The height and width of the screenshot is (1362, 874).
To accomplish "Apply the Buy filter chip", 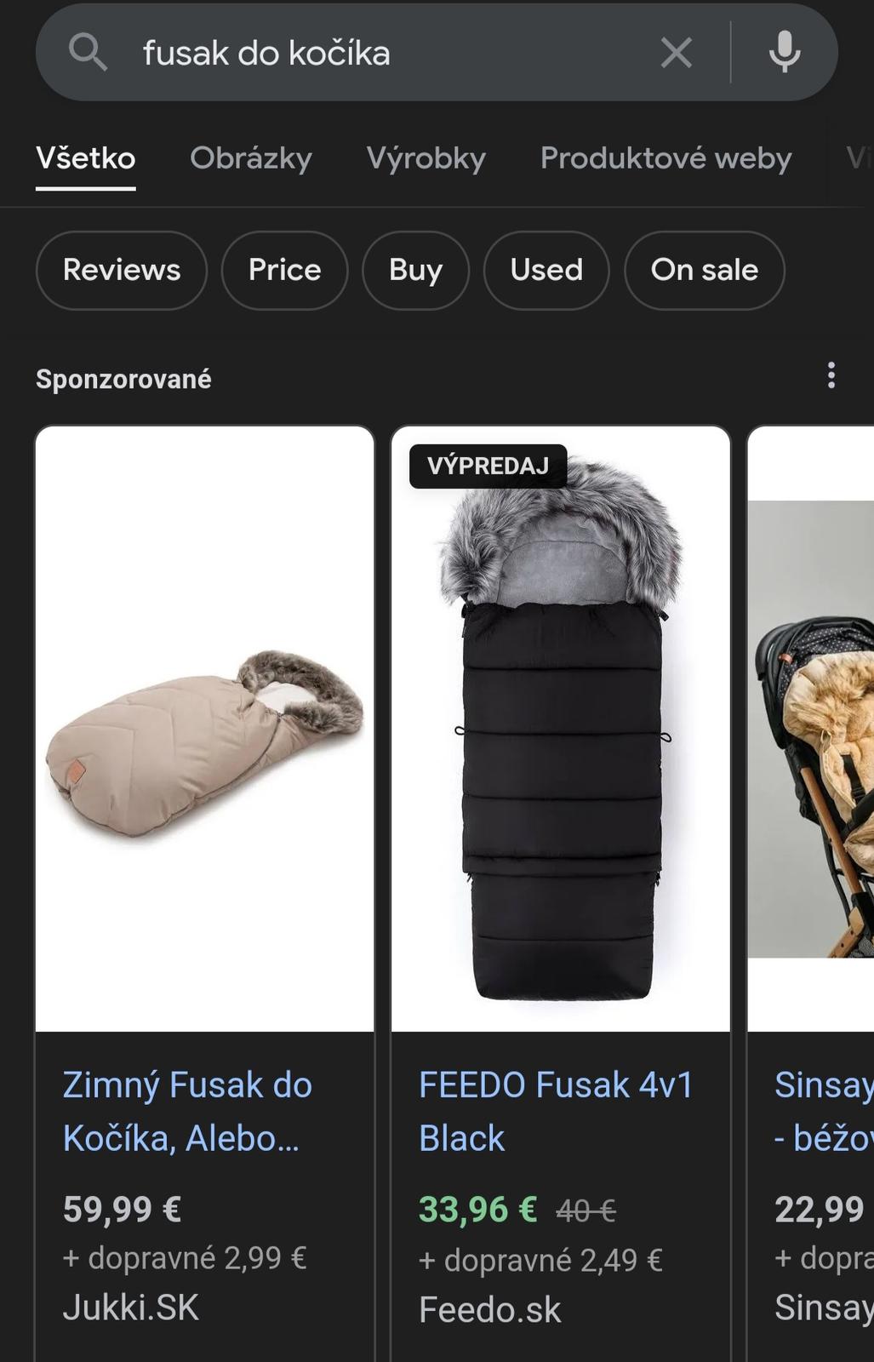I will (x=415, y=270).
